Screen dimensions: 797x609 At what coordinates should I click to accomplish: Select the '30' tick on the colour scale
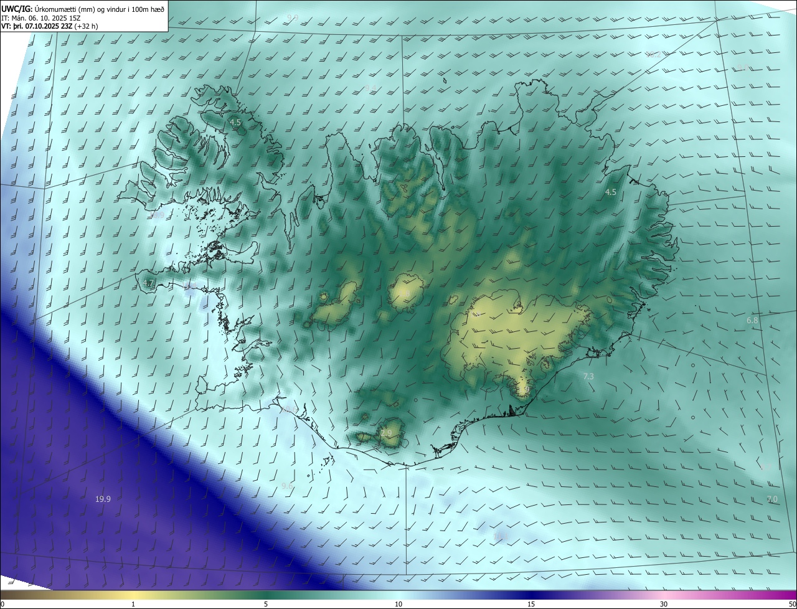point(664,605)
